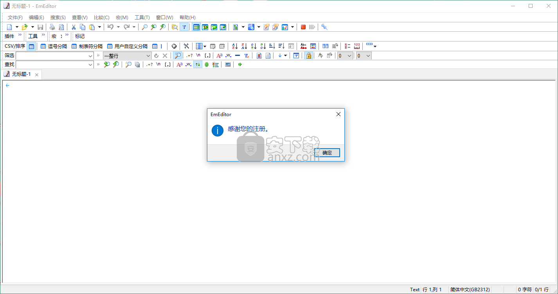This screenshot has width=558, height=294.
Task: Close the EmEditor registration dialog with X
Action: 338,114
